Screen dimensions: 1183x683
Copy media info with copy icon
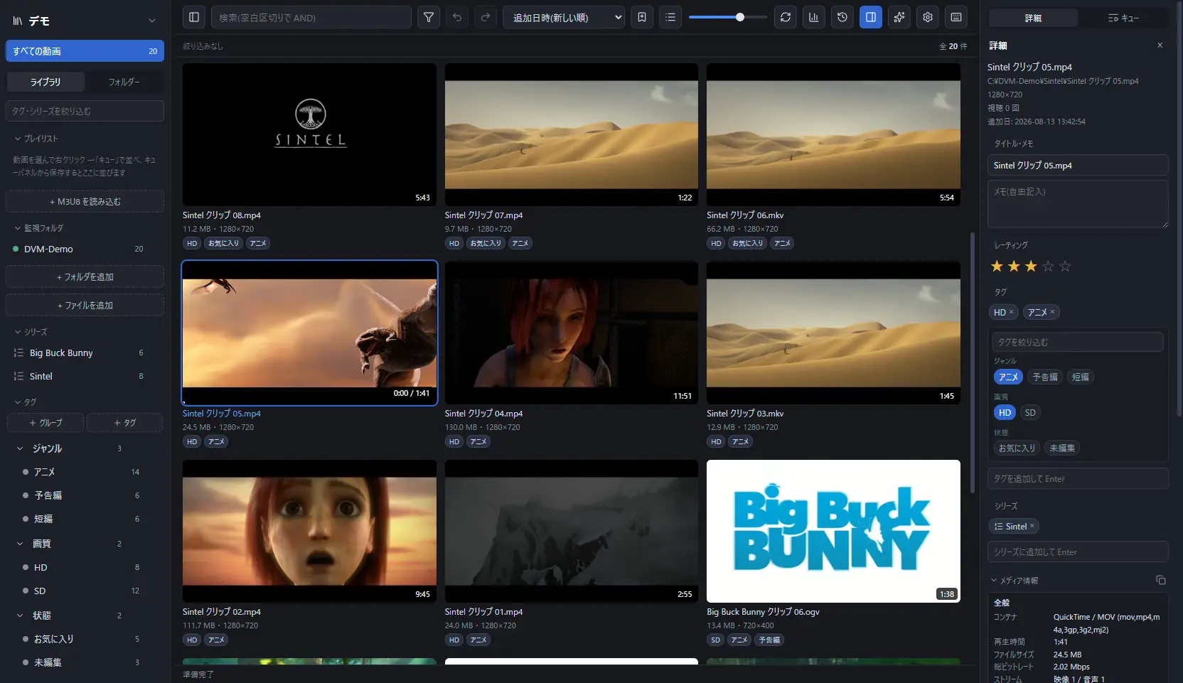coord(1161,580)
